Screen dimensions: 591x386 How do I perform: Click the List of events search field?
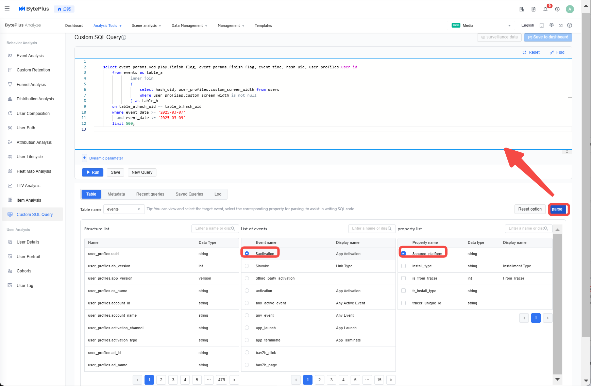[x=369, y=229]
